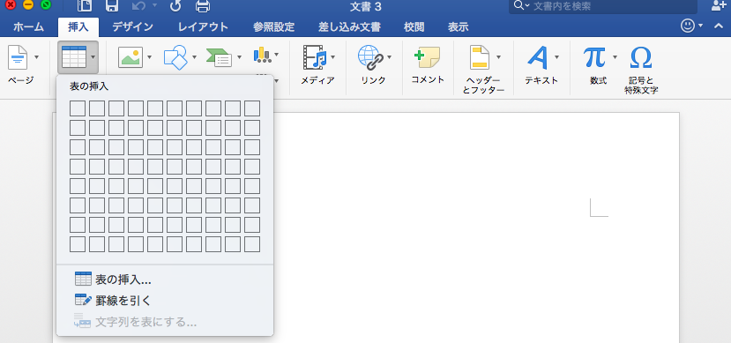Click the Page (ページ) icon
Screen dimensions: 731x343
point(19,58)
